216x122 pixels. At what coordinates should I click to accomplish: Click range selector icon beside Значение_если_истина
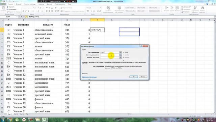click(120, 55)
